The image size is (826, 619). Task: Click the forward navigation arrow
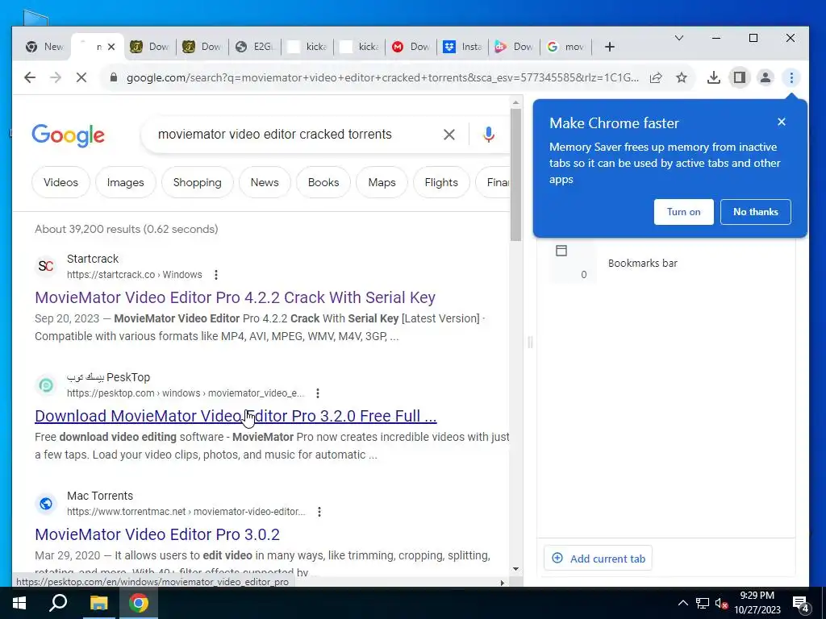click(56, 78)
